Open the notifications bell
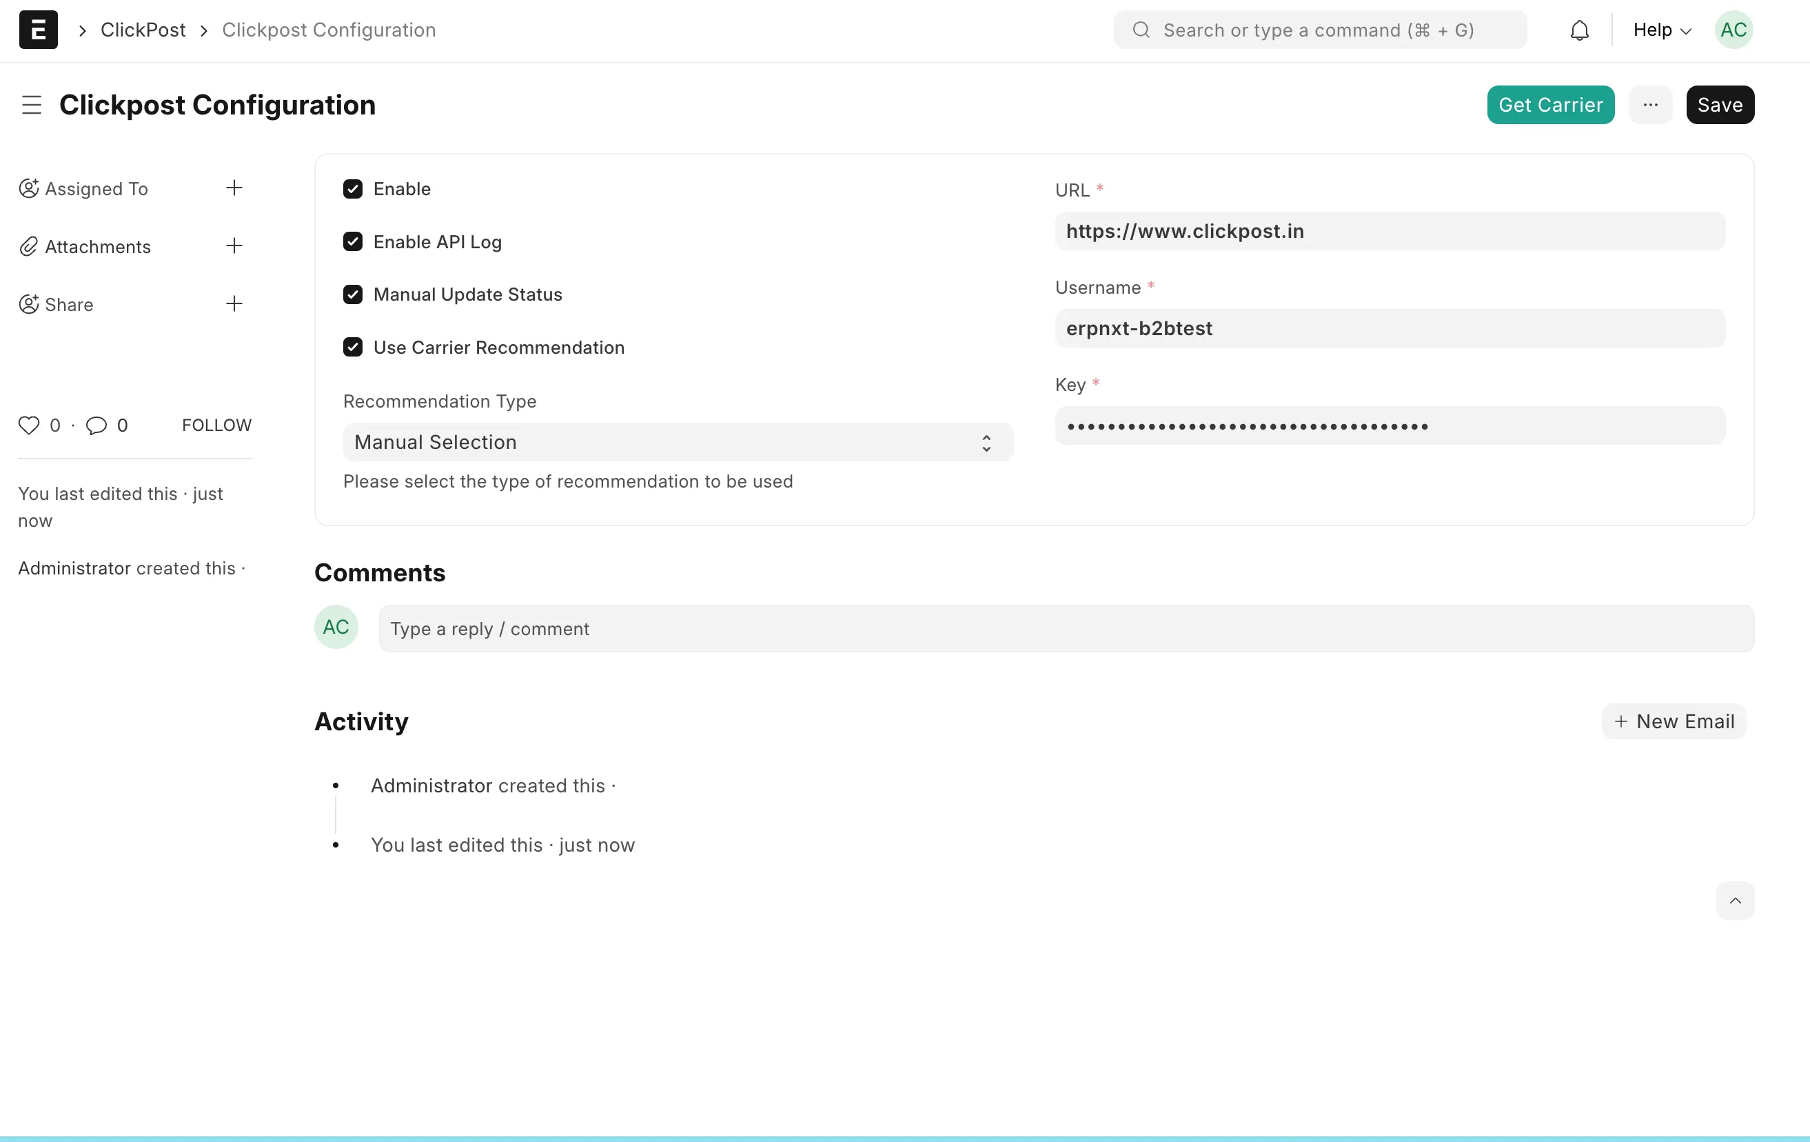The image size is (1810, 1142). 1579,30
